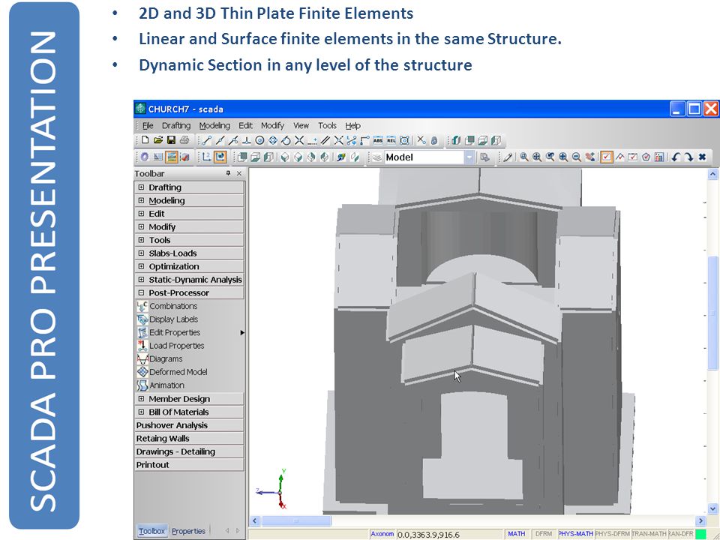Click the zoom window magnifier icon

pos(524,157)
